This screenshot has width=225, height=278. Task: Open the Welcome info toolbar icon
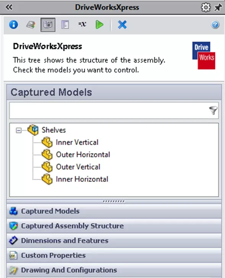(13, 25)
